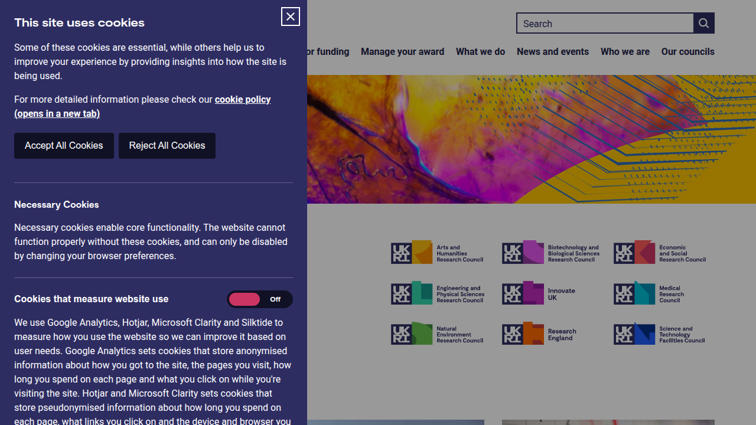This screenshot has width=756, height=425.
Task: Open Biotechnology and Biological Sciences Research Council logo
Action: 551,252
